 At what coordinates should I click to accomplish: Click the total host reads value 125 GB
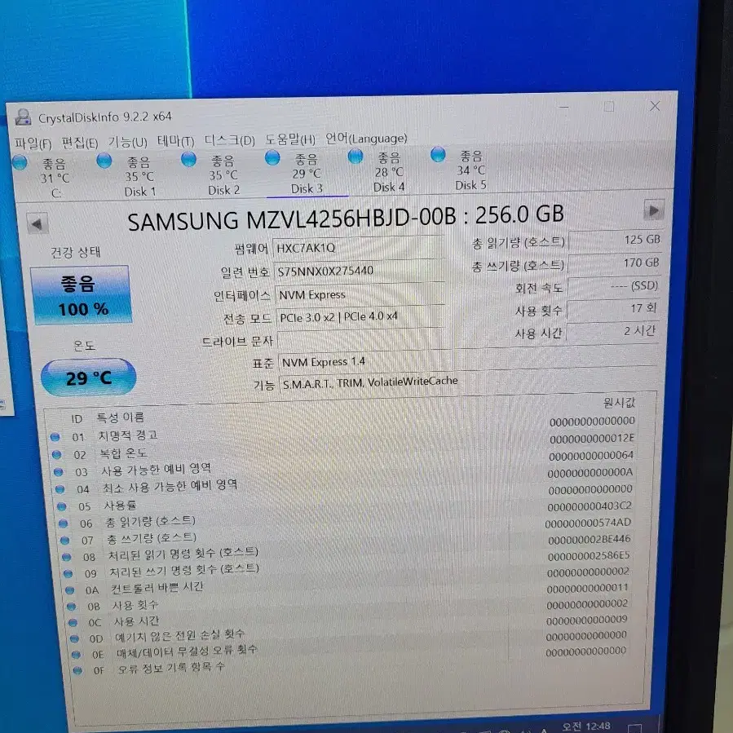(616, 240)
